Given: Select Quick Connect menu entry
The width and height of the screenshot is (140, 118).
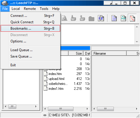Looking at the screenshot, I should click(x=30, y=22).
